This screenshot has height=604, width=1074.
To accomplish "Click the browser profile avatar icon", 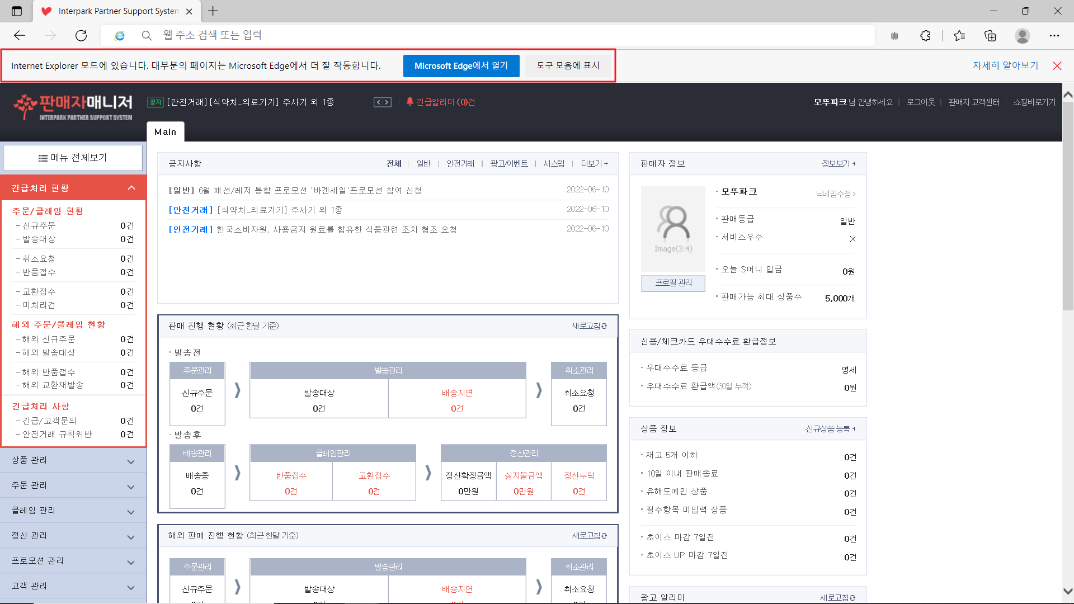I will [1022, 36].
